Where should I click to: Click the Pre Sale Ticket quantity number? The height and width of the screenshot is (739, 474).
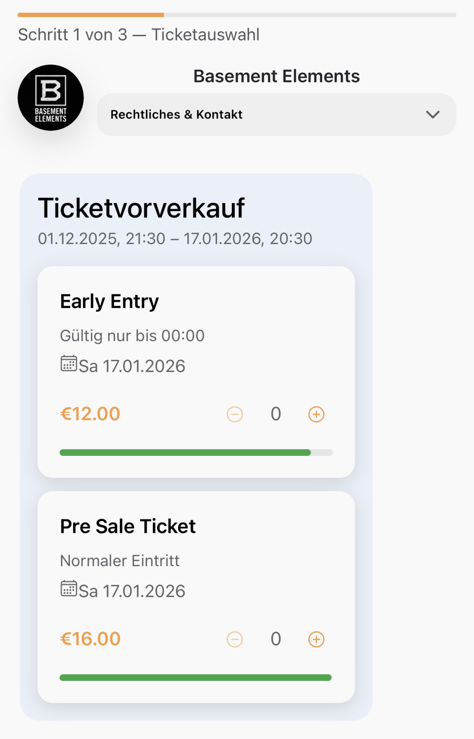[276, 639]
